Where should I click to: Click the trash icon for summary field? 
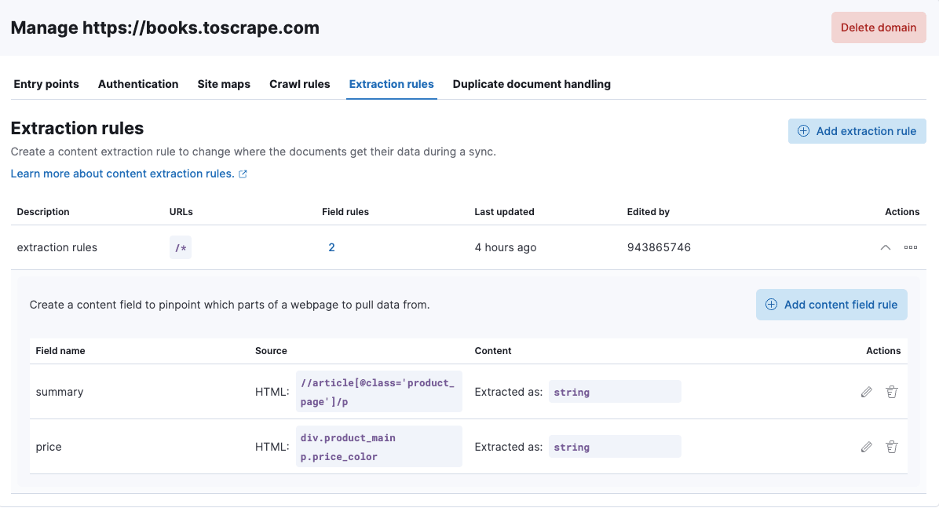point(892,392)
